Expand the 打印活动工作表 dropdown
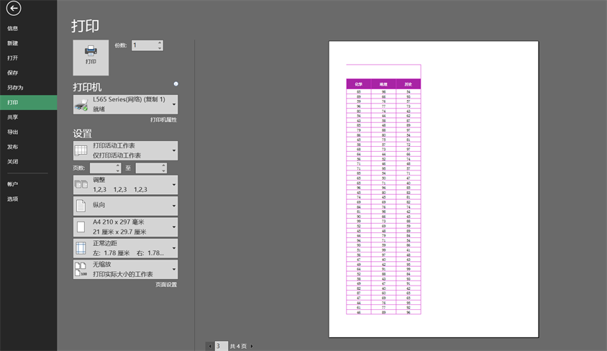607x351 pixels. point(125,150)
